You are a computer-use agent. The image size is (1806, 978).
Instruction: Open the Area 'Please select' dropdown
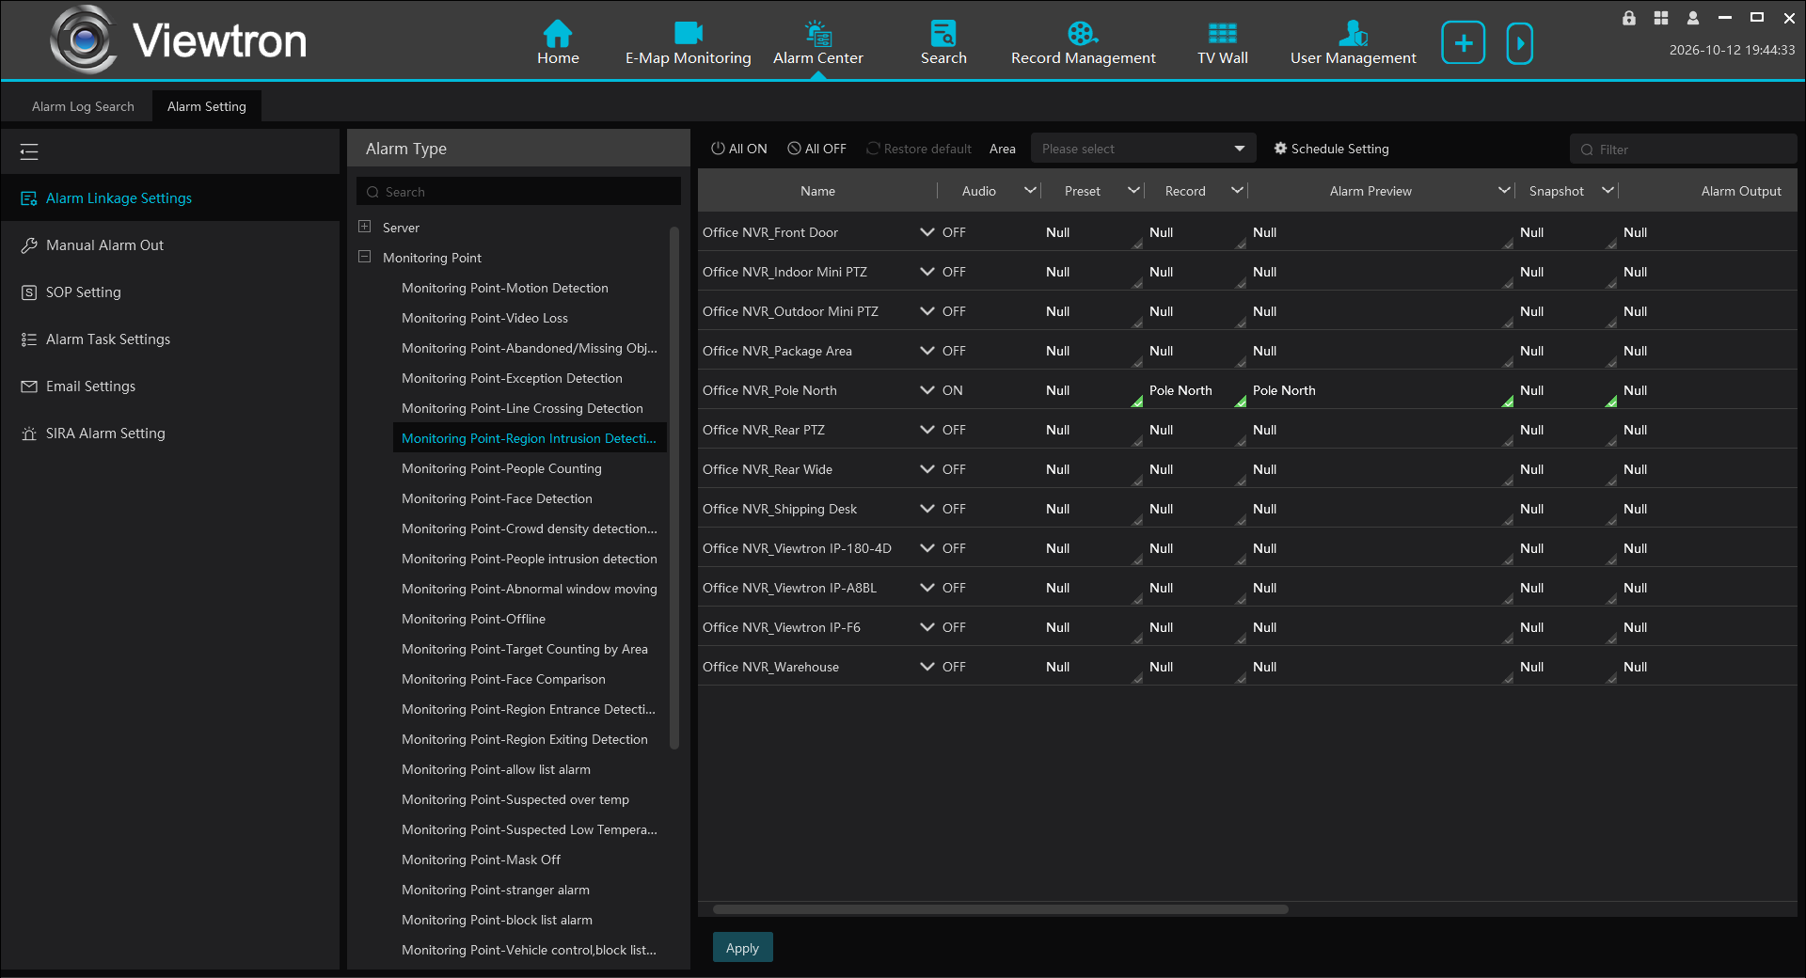click(x=1144, y=149)
